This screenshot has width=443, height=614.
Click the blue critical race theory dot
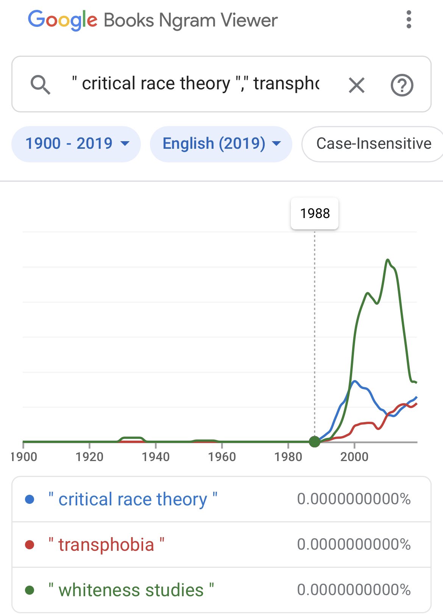(30, 499)
